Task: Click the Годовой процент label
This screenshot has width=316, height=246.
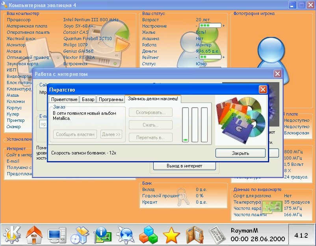Action: pyautogui.click(x=161, y=196)
